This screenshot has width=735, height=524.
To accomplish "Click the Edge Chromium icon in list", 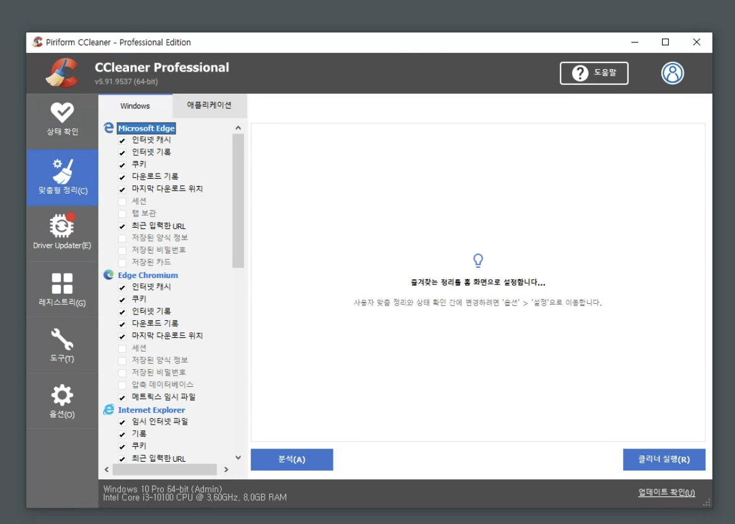I will [x=109, y=275].
